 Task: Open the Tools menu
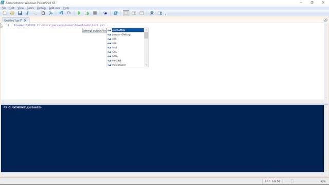[x=30, y=8]
